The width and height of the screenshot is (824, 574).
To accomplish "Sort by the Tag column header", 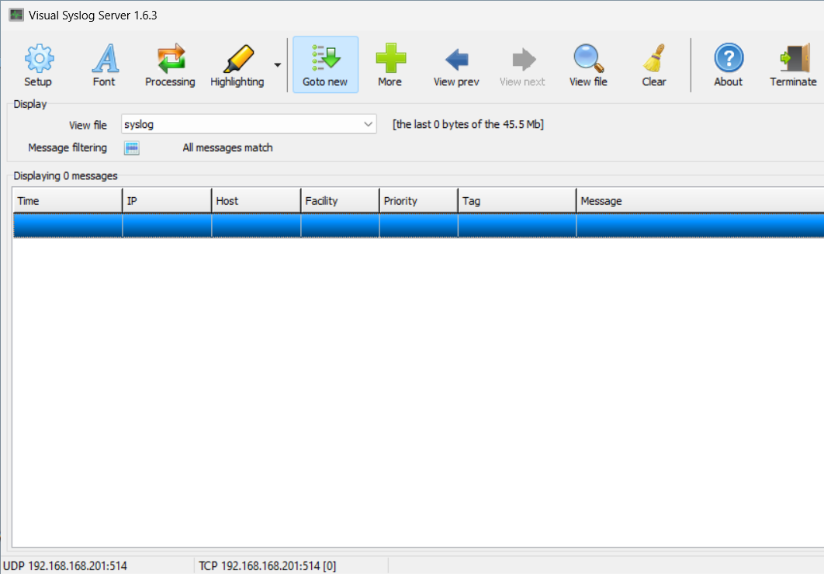I will click(517, 201).
